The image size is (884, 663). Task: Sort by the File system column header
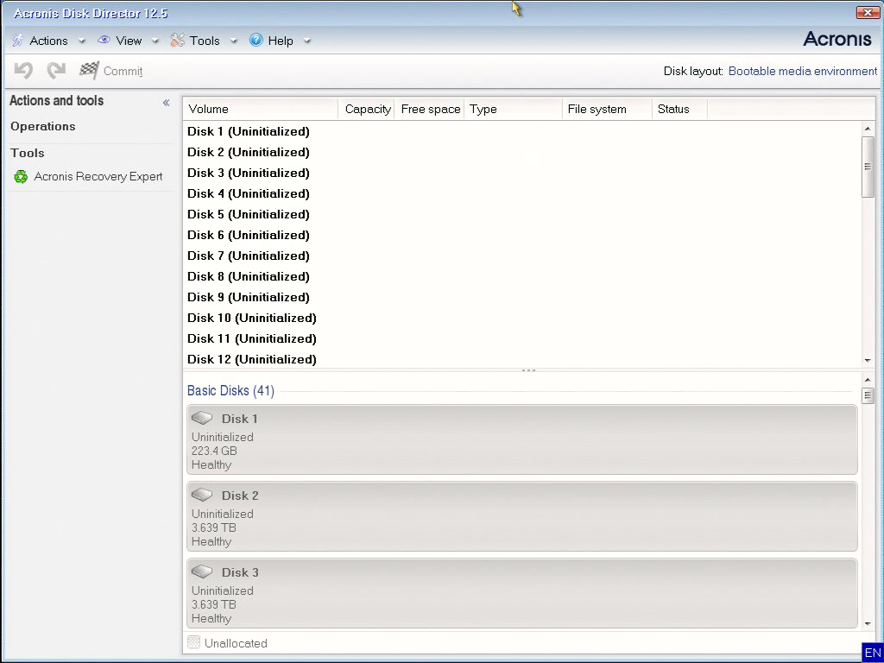pyautogui.click(x=607, y=110)
